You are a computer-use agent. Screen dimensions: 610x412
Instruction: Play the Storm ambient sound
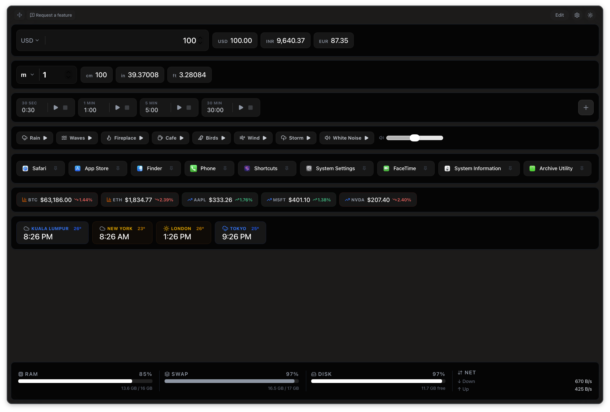(x=296, y=138)
